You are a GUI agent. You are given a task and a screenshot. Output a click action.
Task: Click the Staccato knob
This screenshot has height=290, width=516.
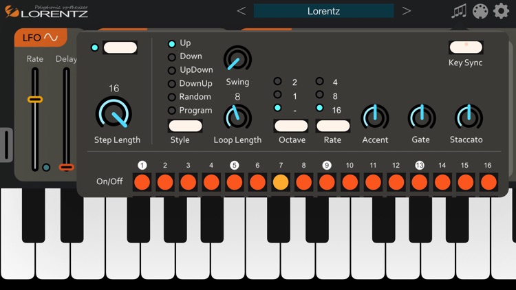(x=469, y=118)
